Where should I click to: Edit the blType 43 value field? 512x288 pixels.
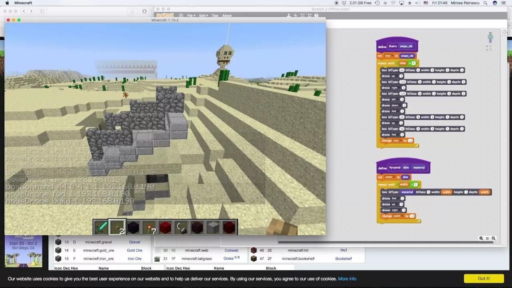coord(402,70)
